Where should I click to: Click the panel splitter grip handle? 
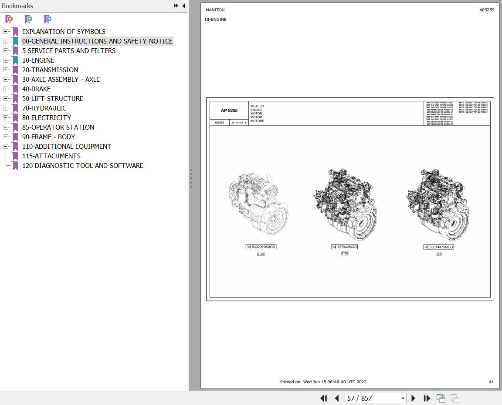pos(191,178)
